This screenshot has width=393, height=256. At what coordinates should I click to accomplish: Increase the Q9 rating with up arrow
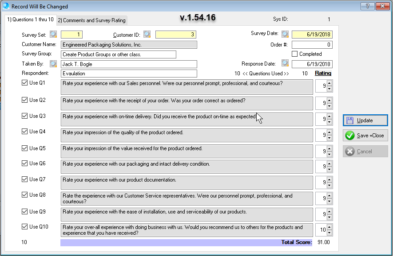click(329, 212)
